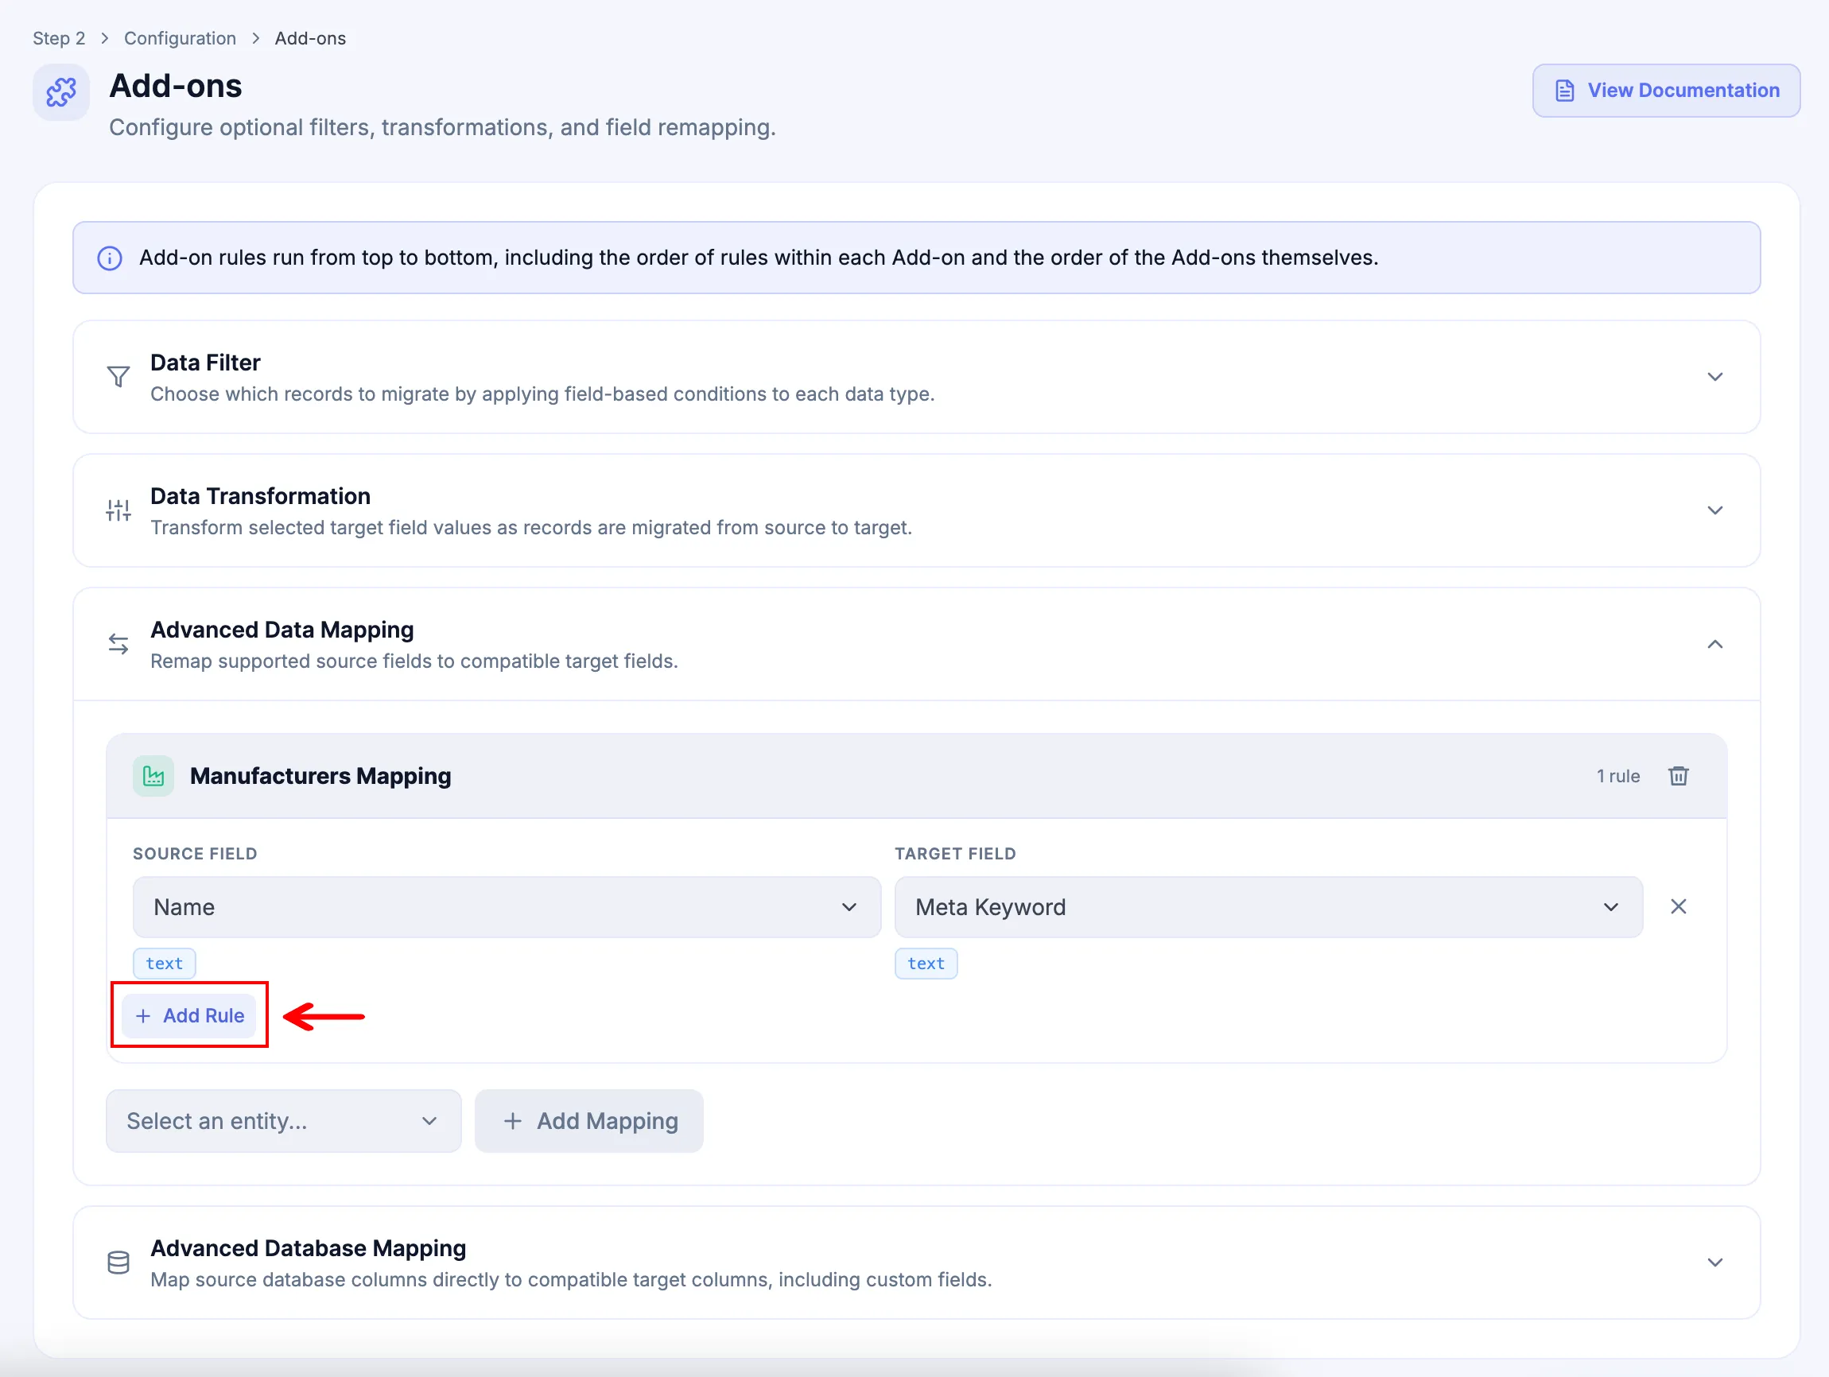1829x1377 pixels.
Task: Click the TARGET FIELD label
Action: [x=955, y=854]
